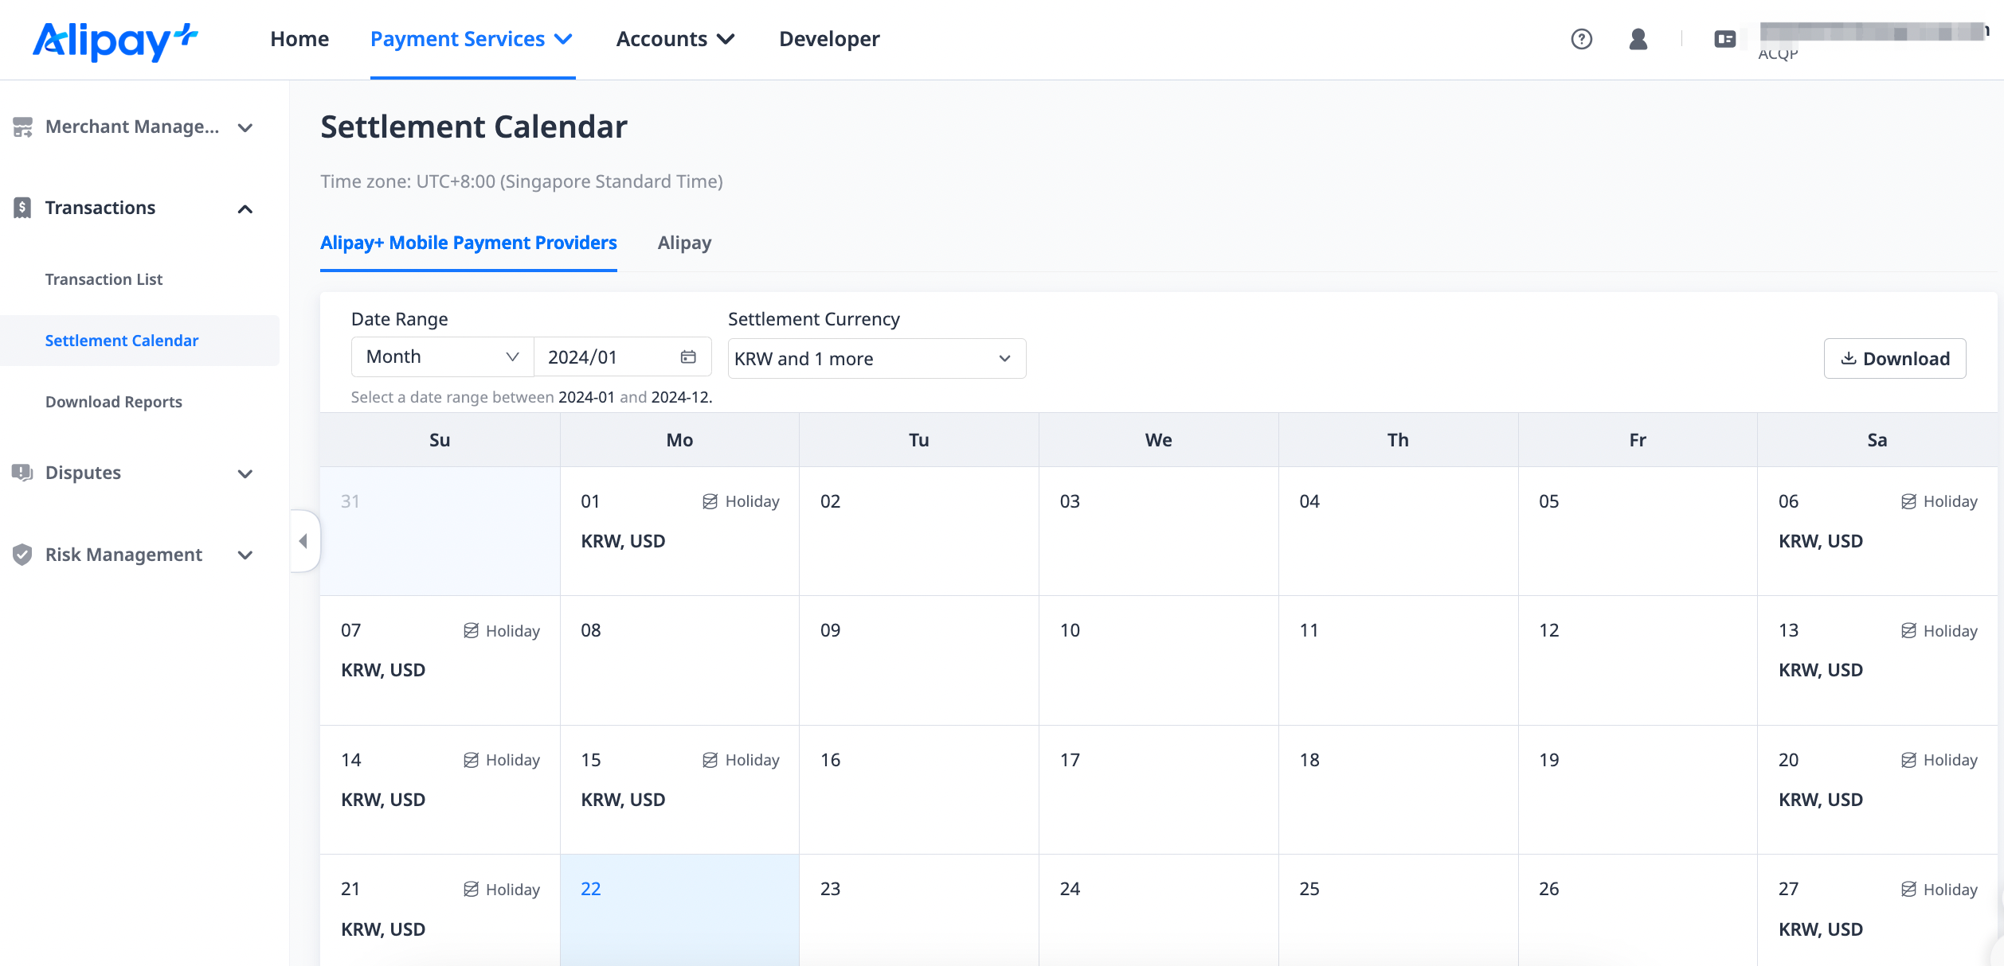Switch to the Alipay tab

click(x=684, y=243)
